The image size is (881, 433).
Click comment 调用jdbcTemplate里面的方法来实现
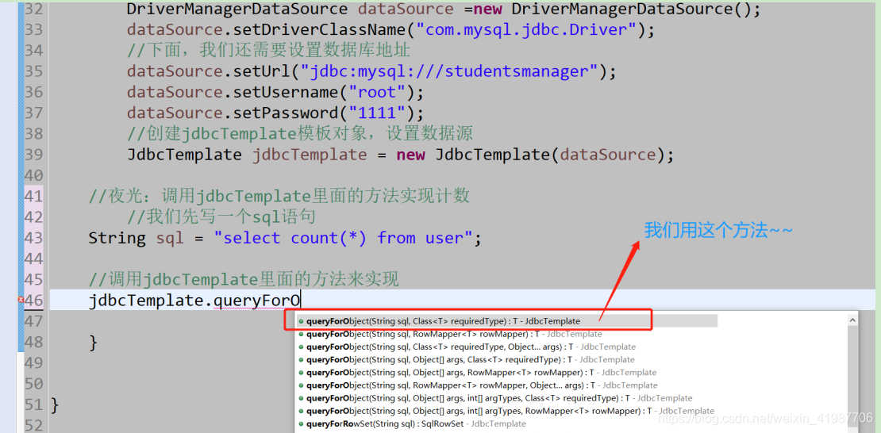coord(244,279)
